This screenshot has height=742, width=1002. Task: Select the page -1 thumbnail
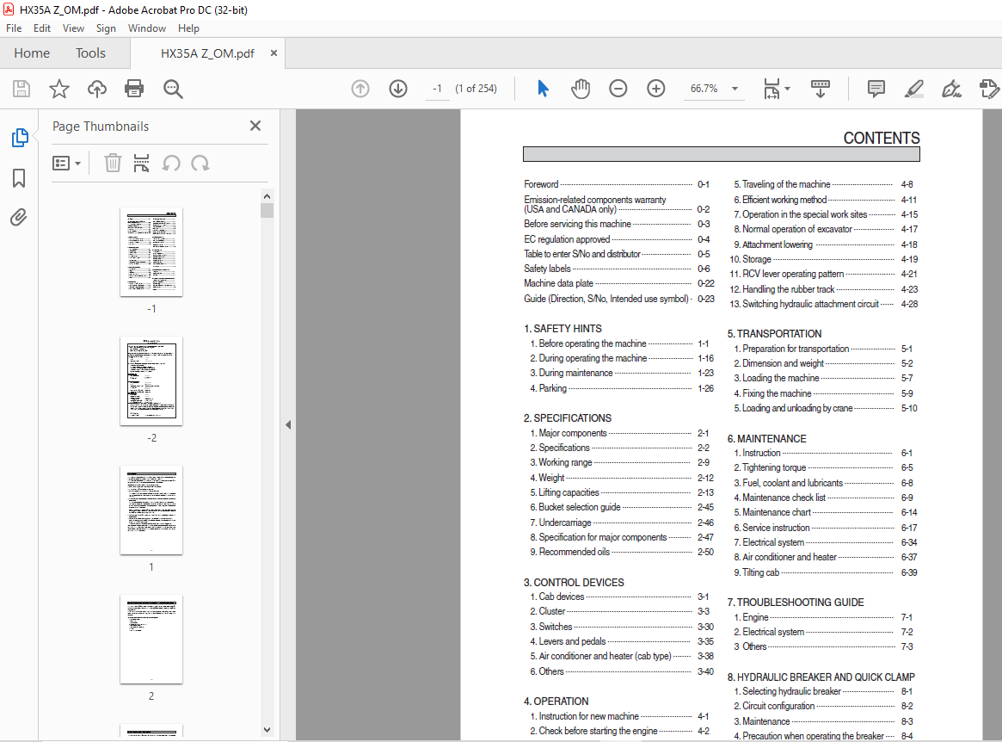tap(151, 252)
